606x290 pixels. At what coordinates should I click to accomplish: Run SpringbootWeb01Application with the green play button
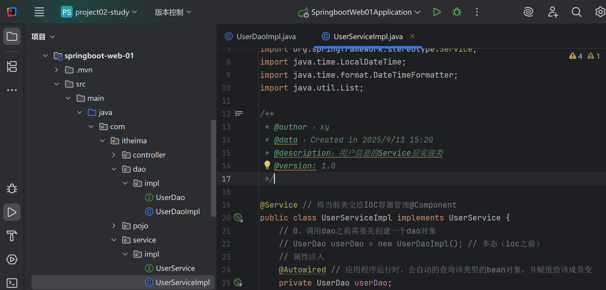point(437,12)
